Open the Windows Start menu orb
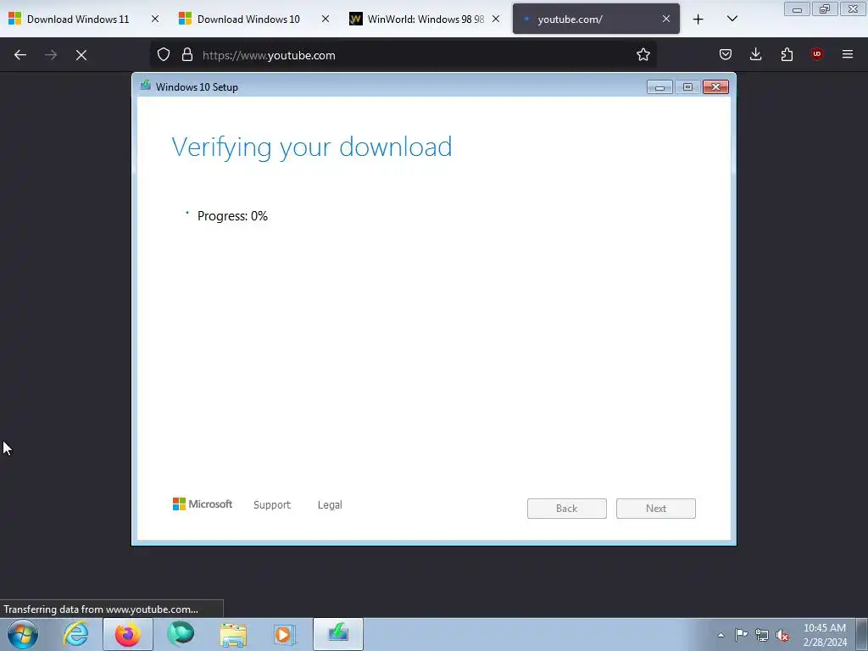This screenshot has width=868, height=651. 23,634
